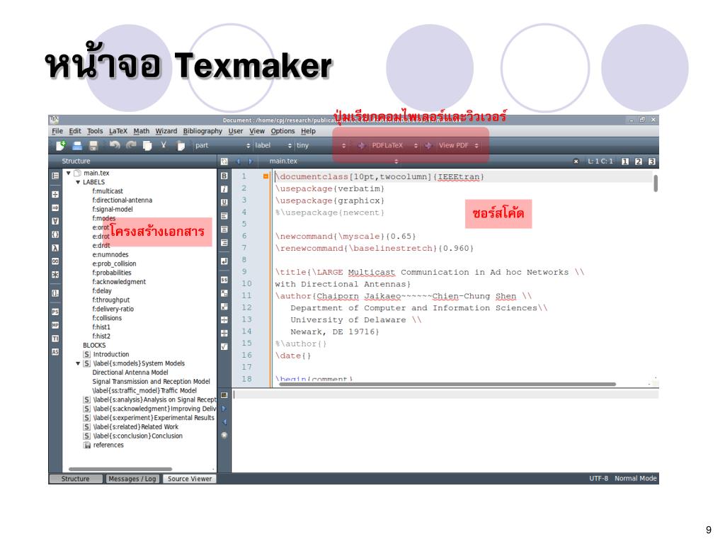Viewport: 725px width, 544px height.
Task: Apply italic with the i editor icon
Action: point(224,189)
